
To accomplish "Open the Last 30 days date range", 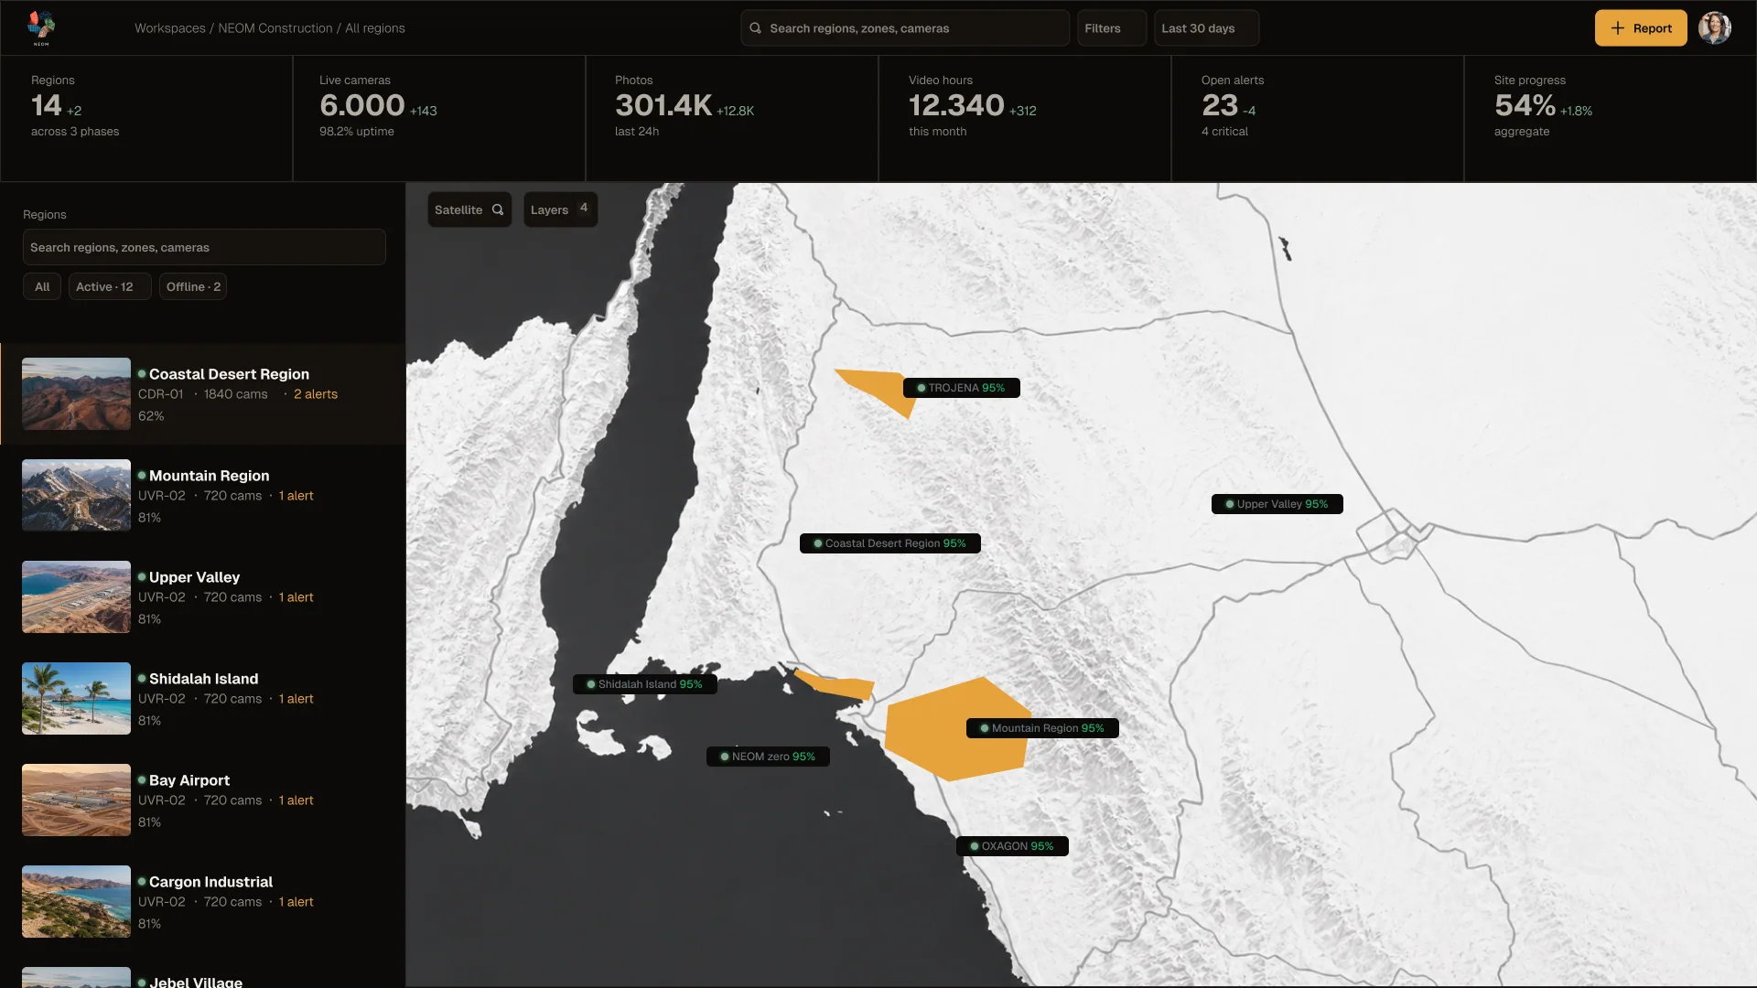I will coord(1206,28).
